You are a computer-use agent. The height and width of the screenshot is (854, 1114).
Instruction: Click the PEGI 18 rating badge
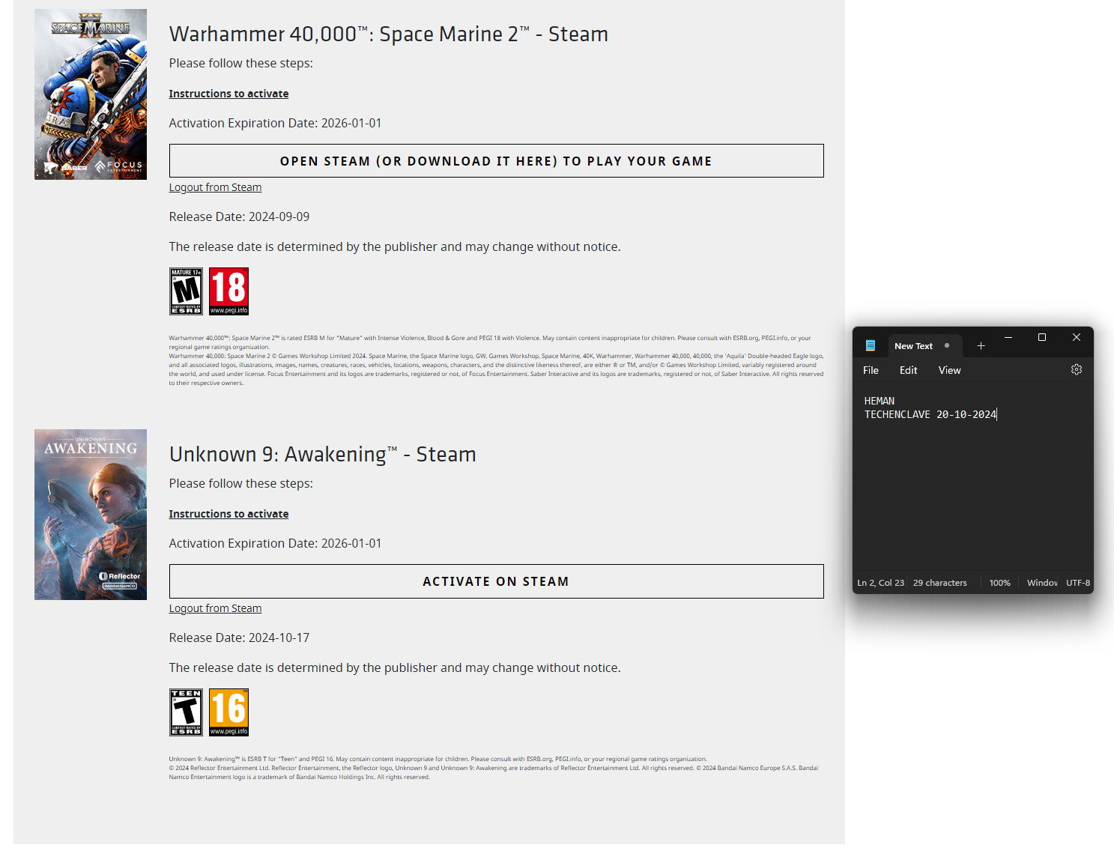point(228,291)
